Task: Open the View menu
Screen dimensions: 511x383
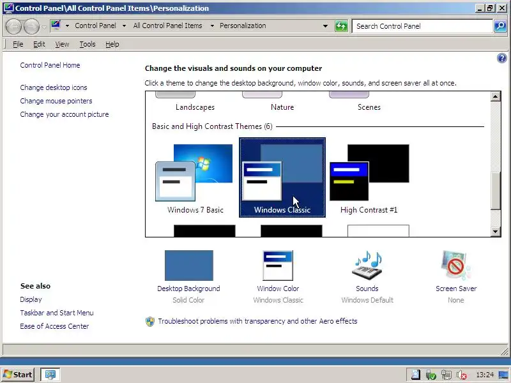Action: click(62, 44)
